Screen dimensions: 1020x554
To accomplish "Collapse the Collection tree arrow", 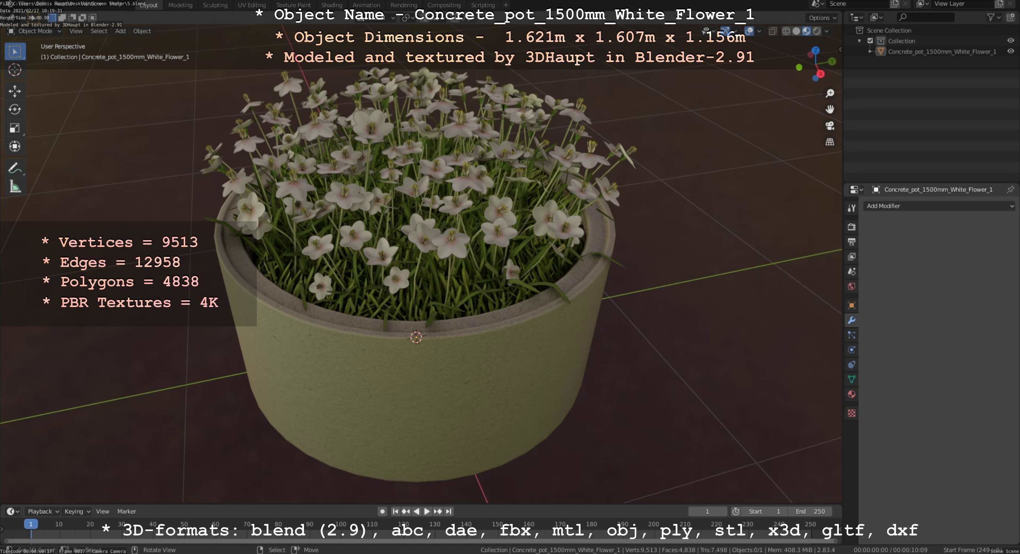I will tap(859, 41).
